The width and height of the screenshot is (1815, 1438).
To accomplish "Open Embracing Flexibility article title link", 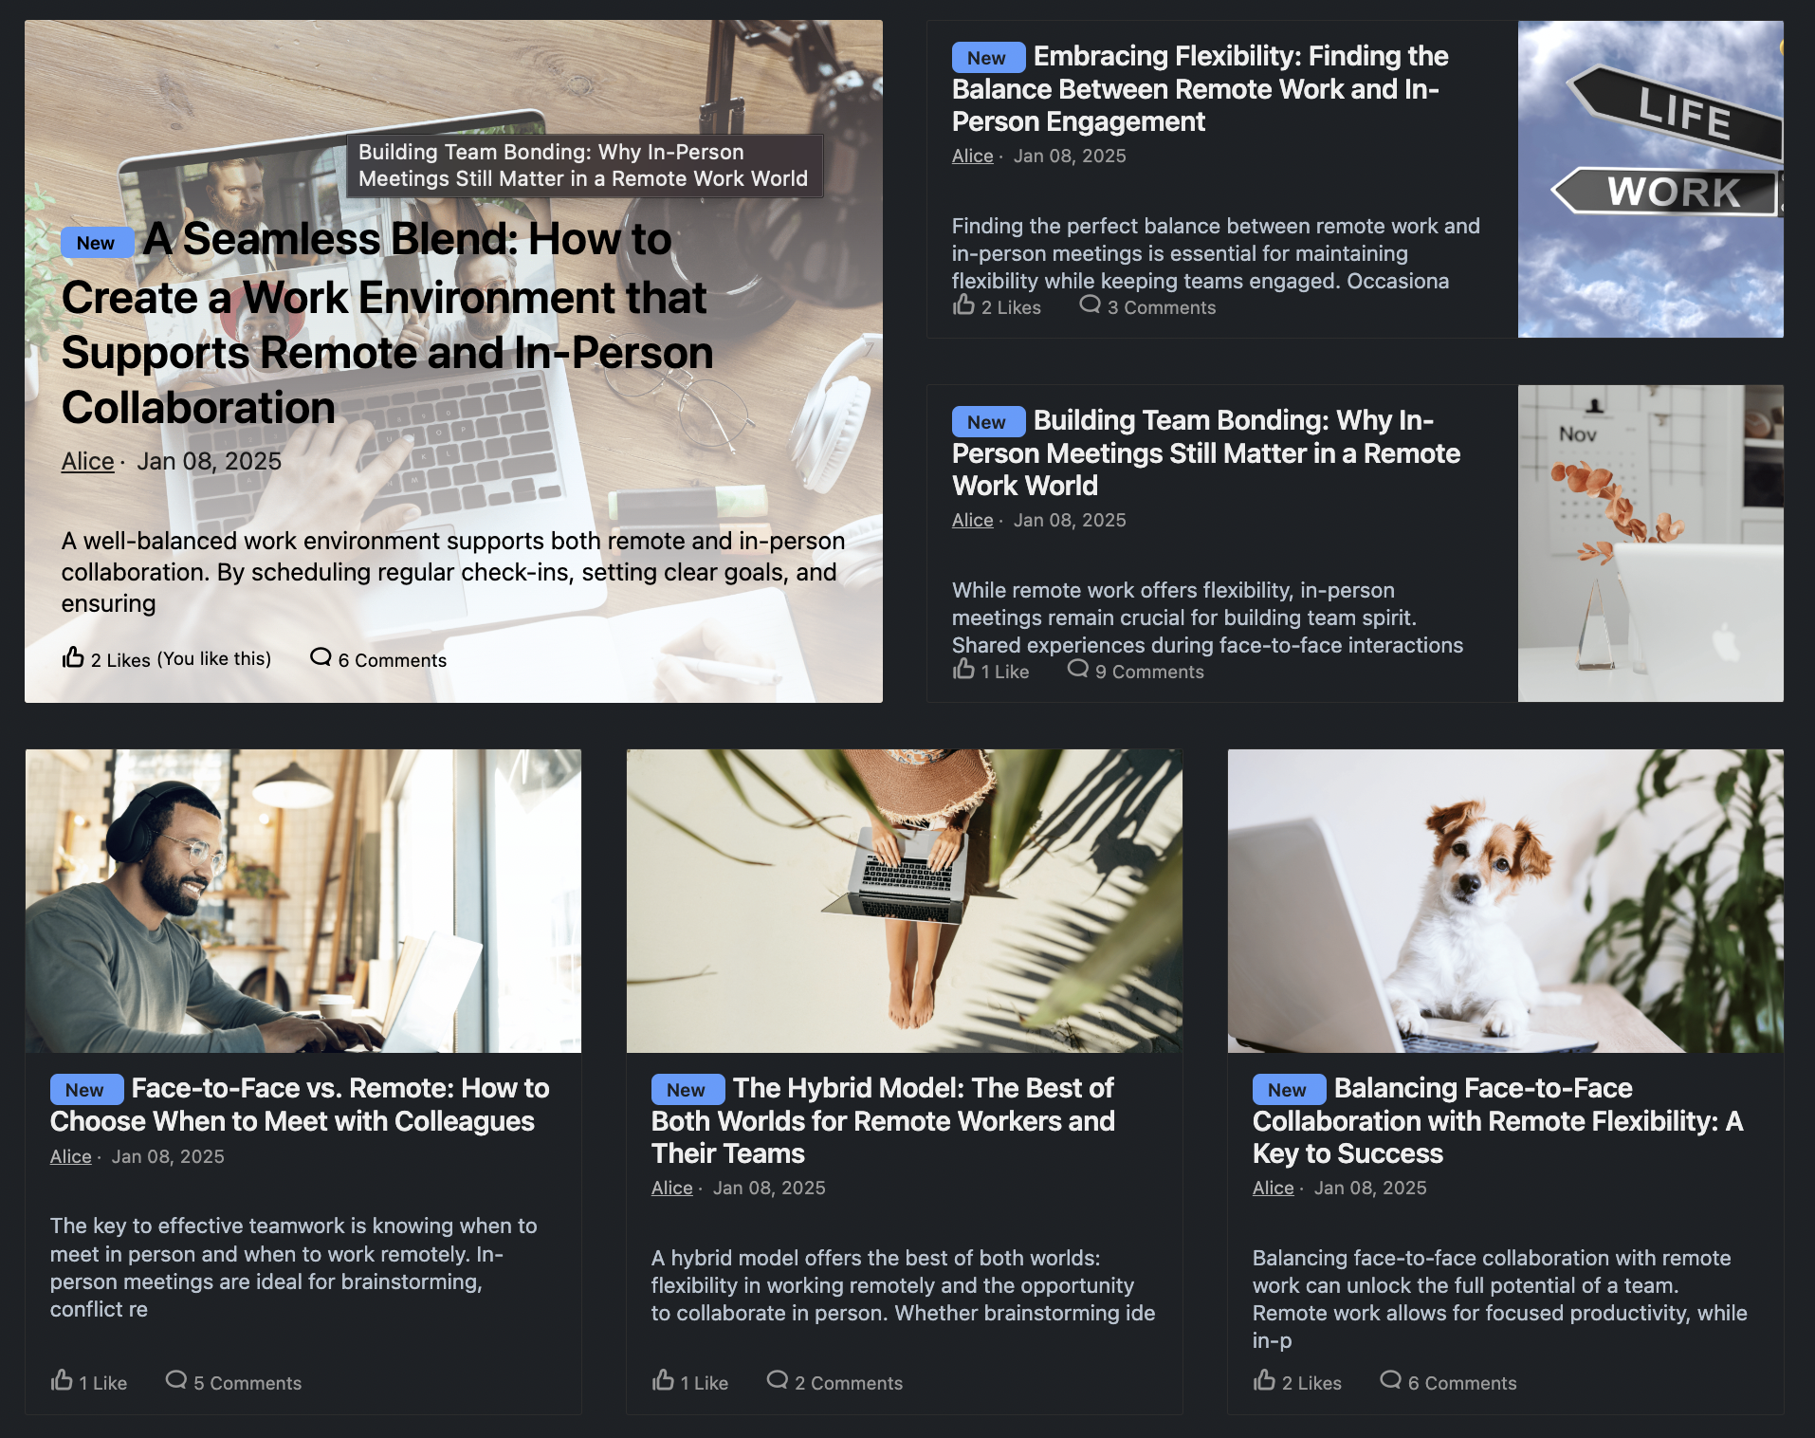I will pyautogui.click(x=1201, y=89).
